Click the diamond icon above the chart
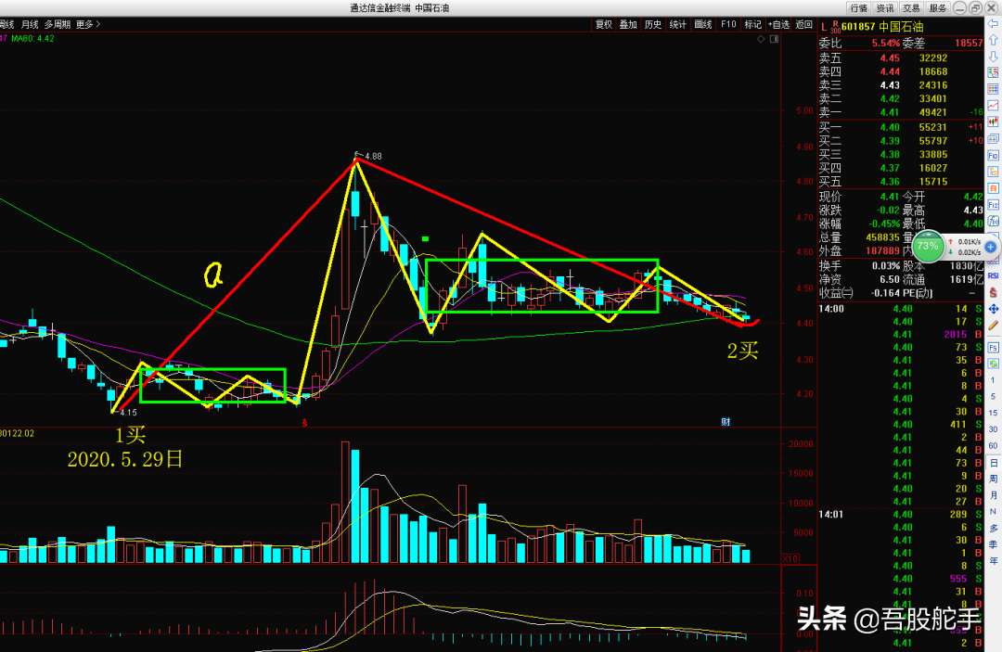 click(761, 39)
